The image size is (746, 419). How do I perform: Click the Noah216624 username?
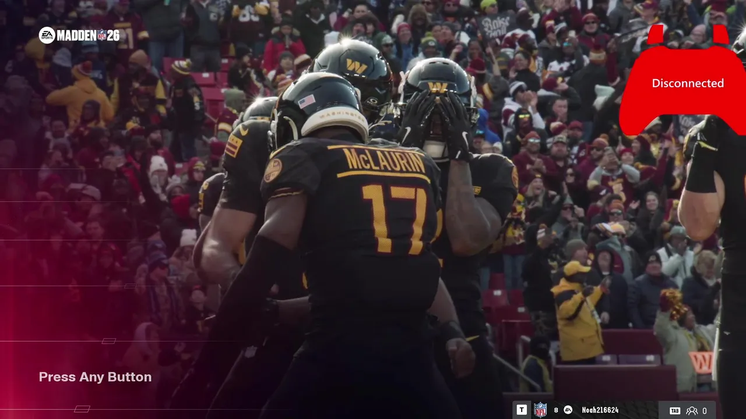coord(600,410)
